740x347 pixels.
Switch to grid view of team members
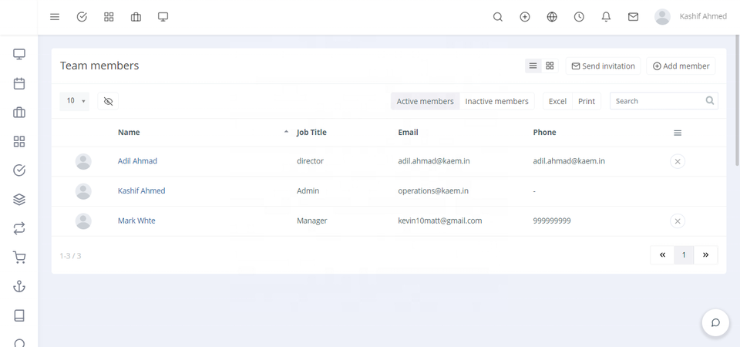[550, 66]
